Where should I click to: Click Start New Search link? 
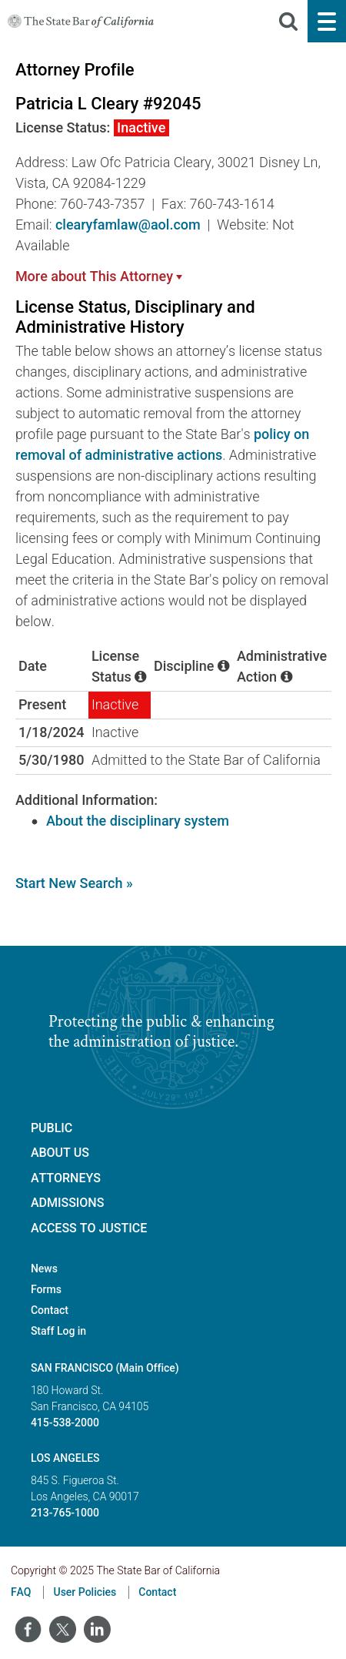click(74, 883)
